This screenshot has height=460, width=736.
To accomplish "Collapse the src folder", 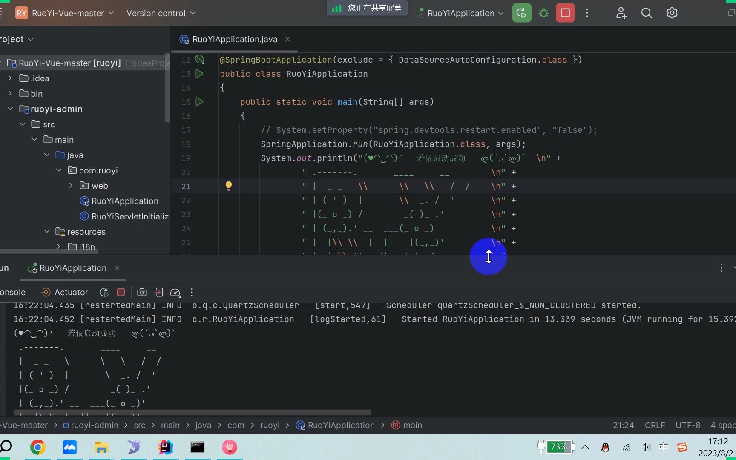I will [23, 124].
